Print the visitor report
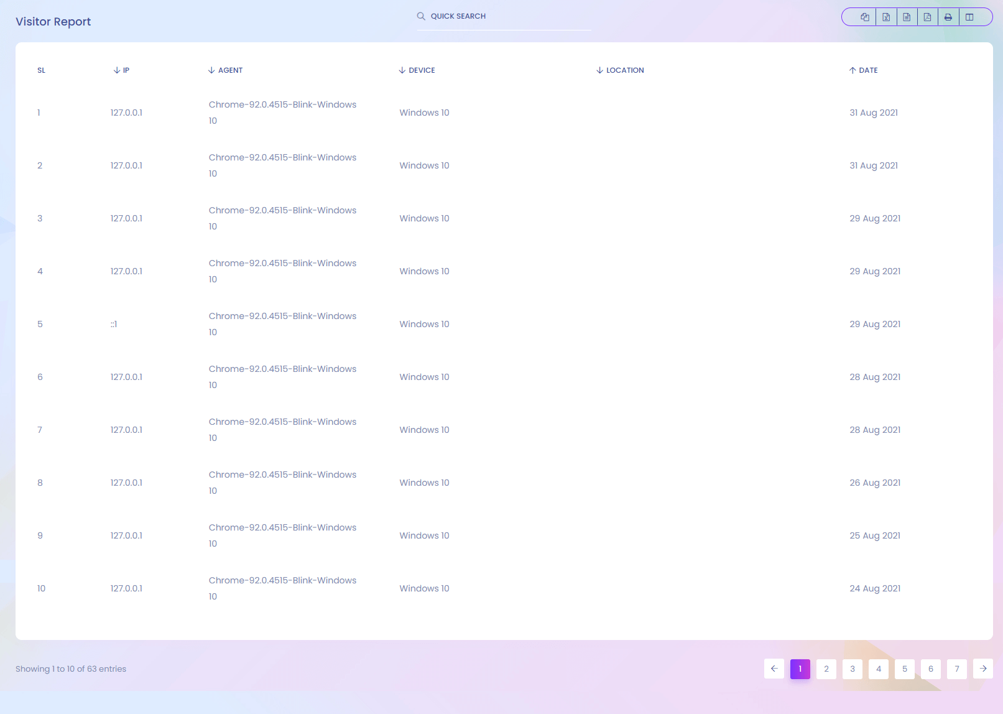1003x714 pixels. point(948,17)
